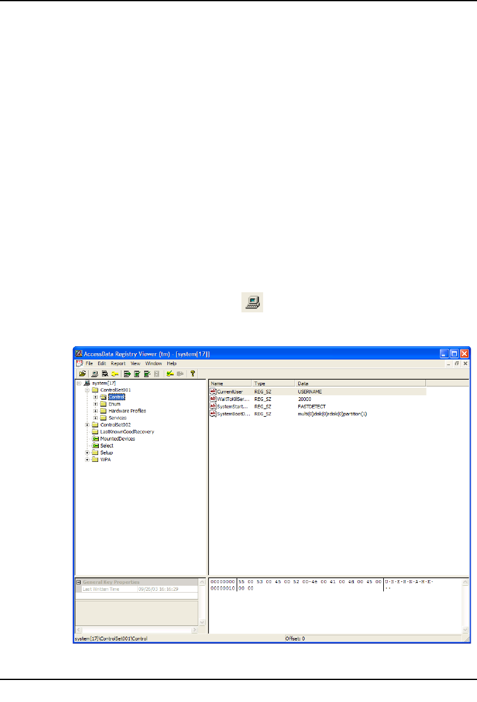Sort by the Name column header
This screenshot has height=702, width=477.
point(230,384)
